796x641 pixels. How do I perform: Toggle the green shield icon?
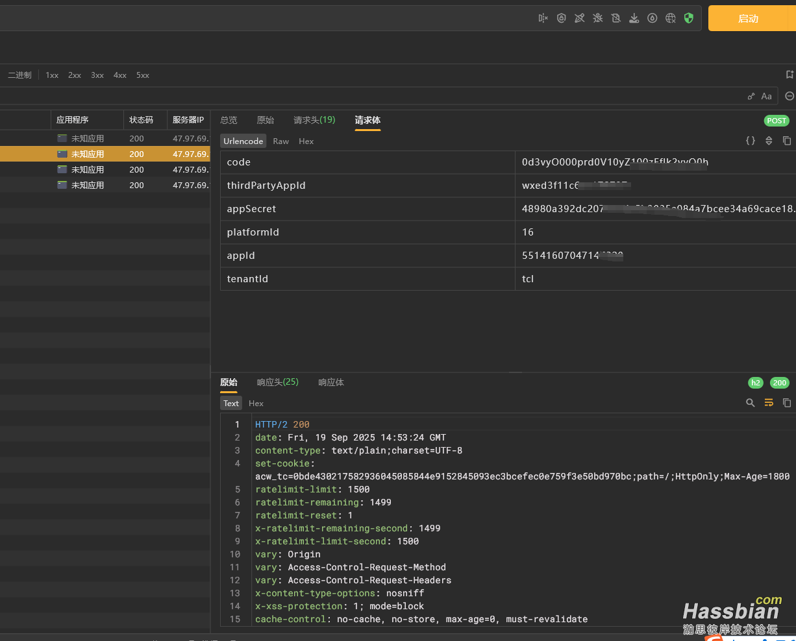(689, 18)
